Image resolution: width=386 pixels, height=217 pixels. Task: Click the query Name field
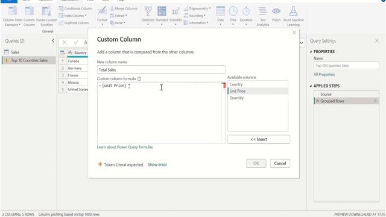346,66
